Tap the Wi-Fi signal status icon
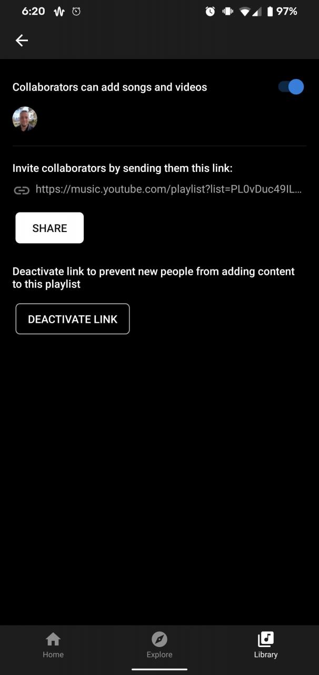The width and height of the screenshot is (319, 675). coord(244,12)
